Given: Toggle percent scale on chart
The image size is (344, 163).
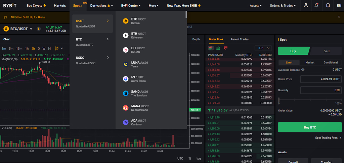Looking at the screenshot, I should (x=190, y=158).
